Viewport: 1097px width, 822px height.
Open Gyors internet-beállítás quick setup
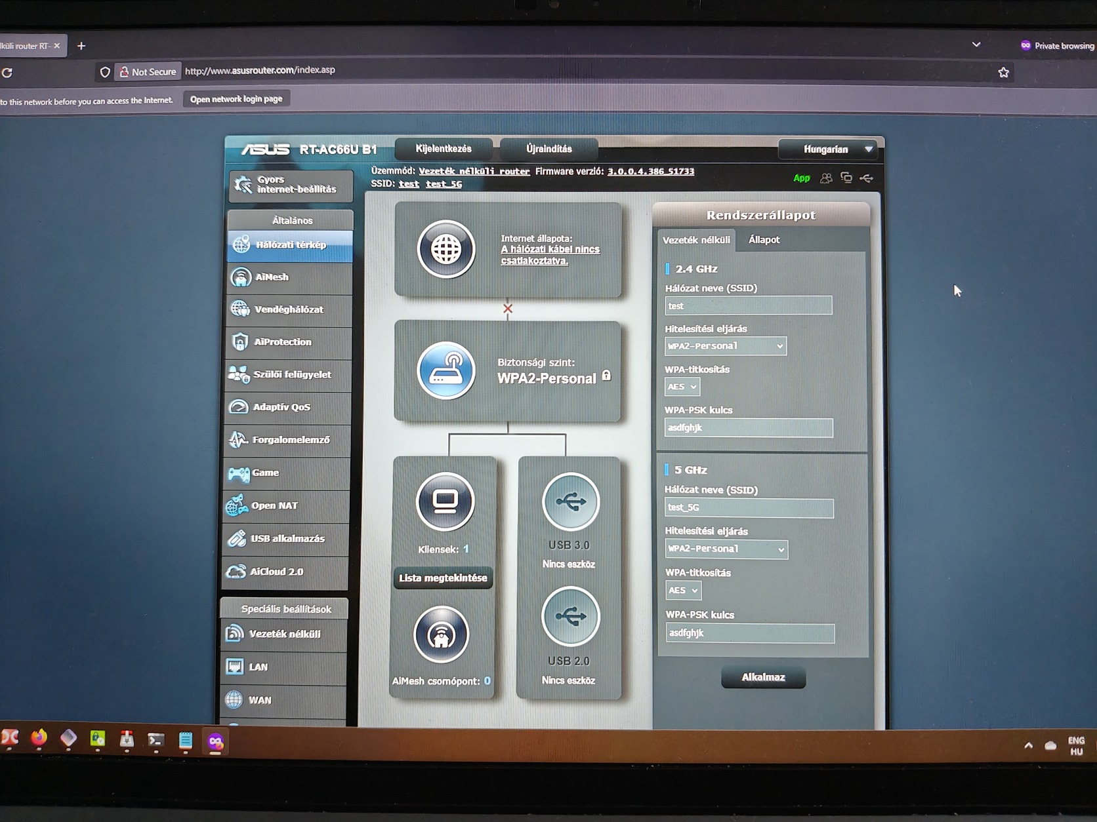point(291,185)
